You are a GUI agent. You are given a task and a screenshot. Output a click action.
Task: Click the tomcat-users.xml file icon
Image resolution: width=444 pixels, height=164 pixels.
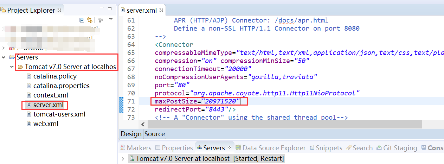pyautogui.click(x=29, y=114)
